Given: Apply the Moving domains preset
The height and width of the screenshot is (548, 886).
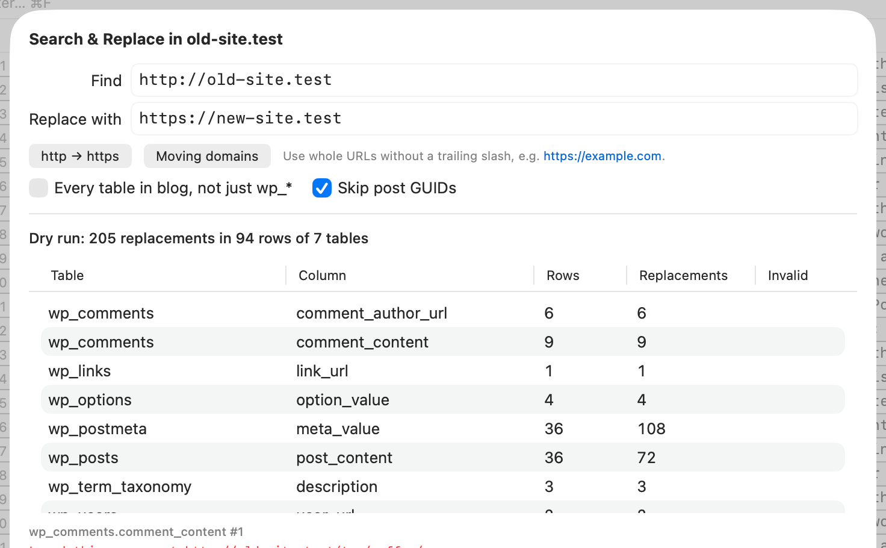Looking at the screenshot, I should pos(207,157).
